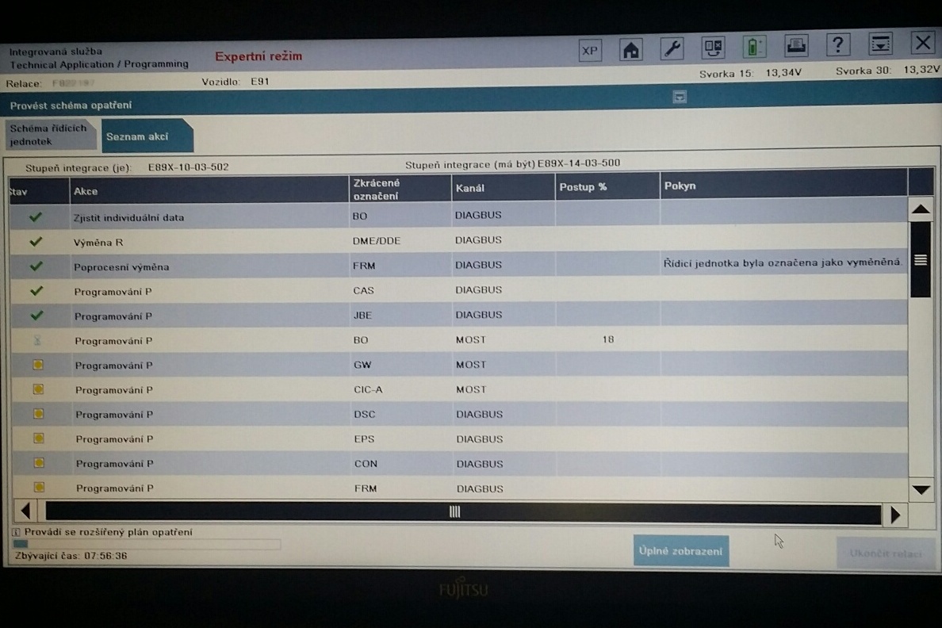Go to the home screen icon
942x628 pixels.
tap(631, 50)
